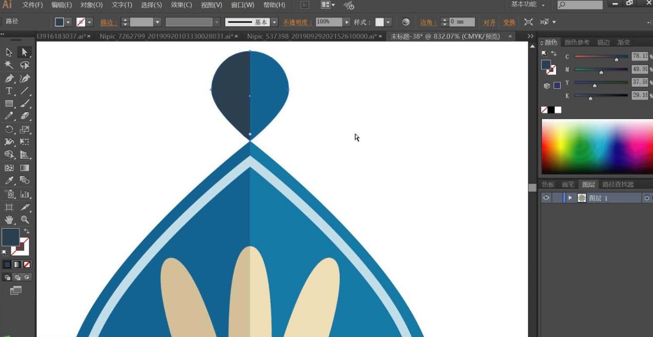Change the screen mode button in the toolbox
This screenshot has width=653, height=337.
point(16,291)
